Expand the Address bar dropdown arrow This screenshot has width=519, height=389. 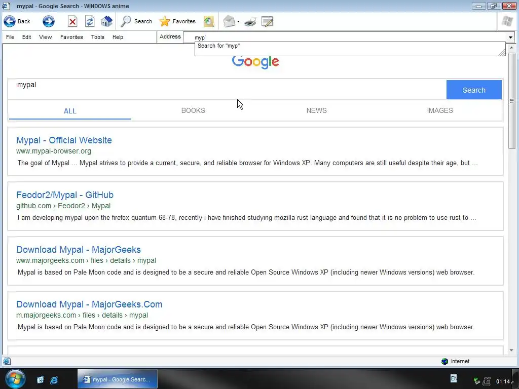511,37
